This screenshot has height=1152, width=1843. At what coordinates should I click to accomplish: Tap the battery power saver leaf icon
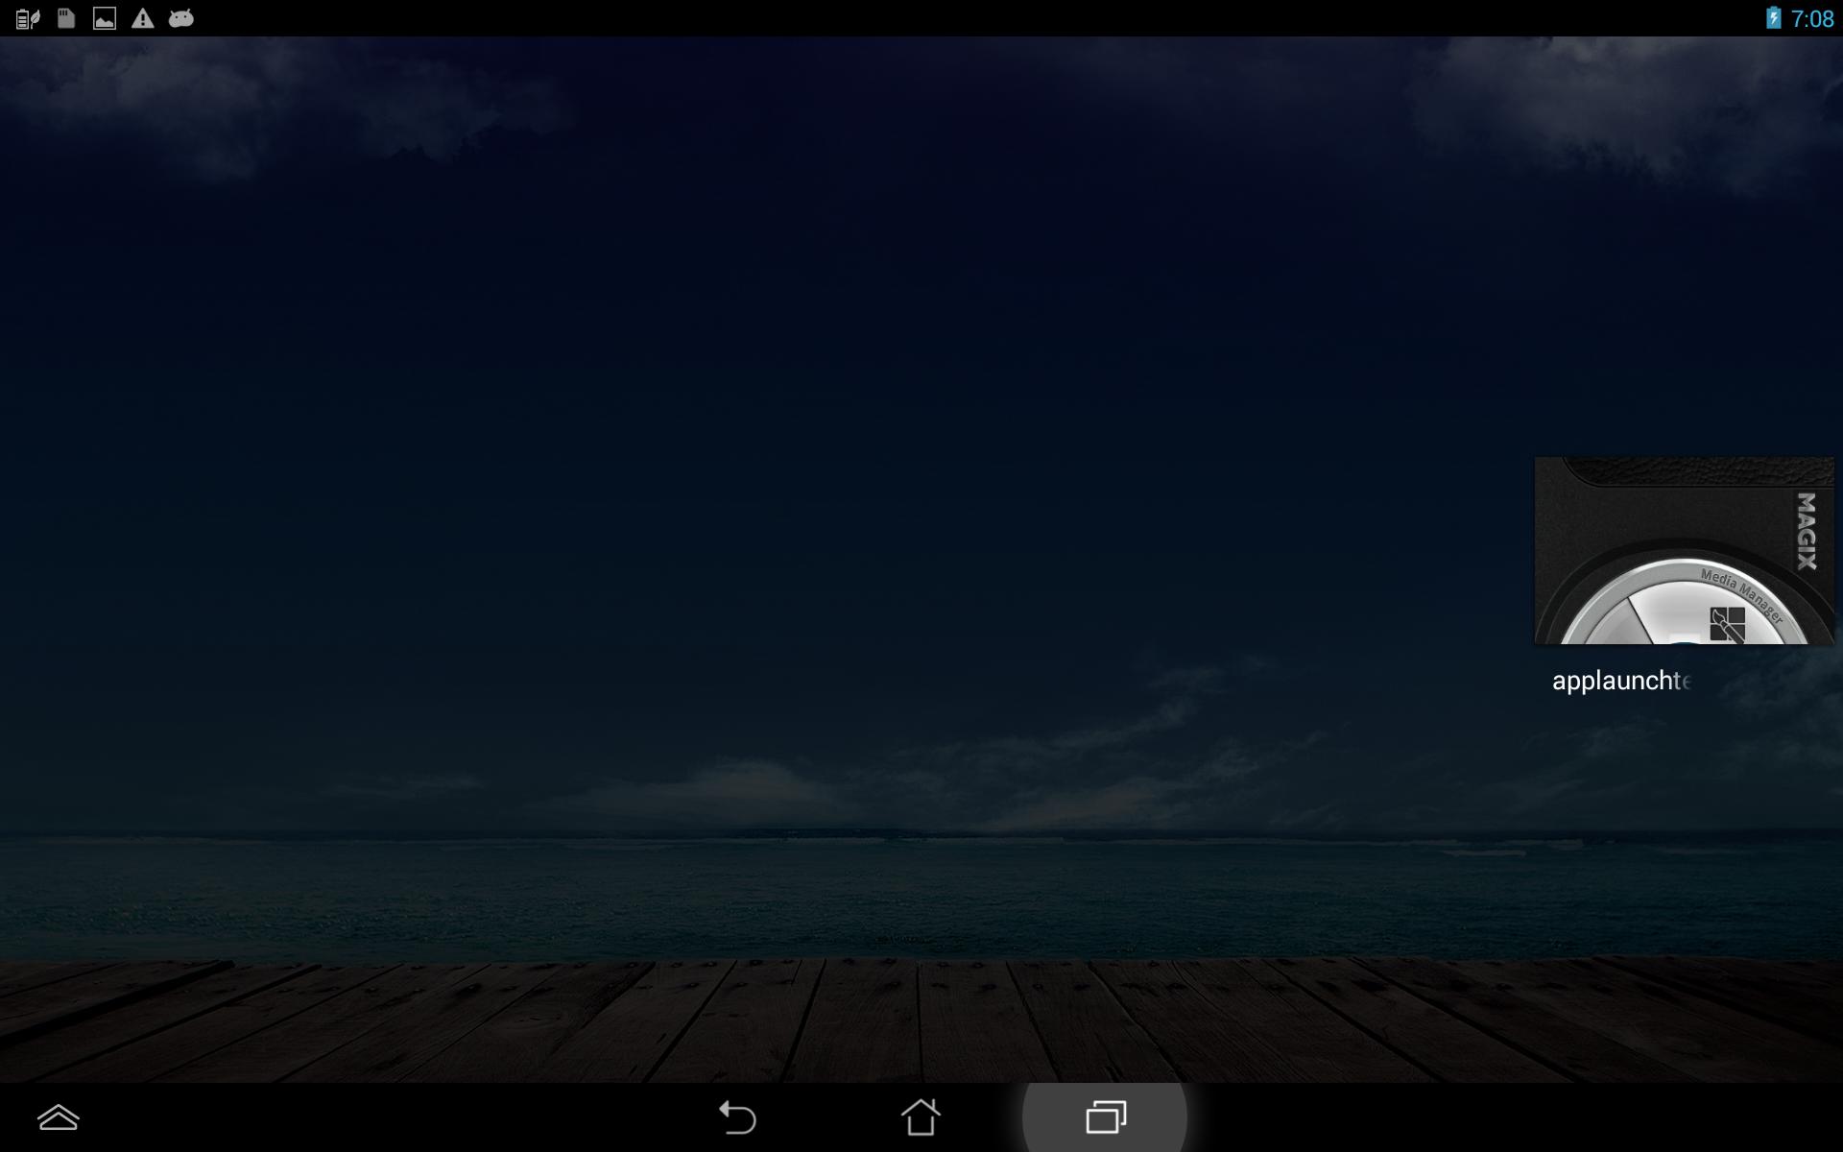point(27,18)
